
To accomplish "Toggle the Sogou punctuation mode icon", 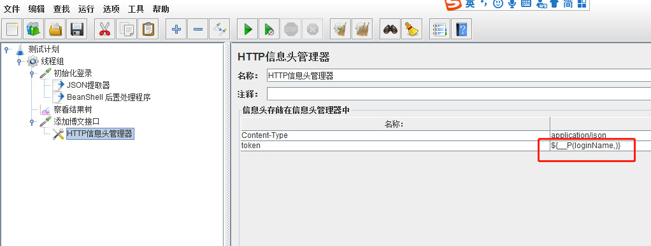I will point(483,4).
